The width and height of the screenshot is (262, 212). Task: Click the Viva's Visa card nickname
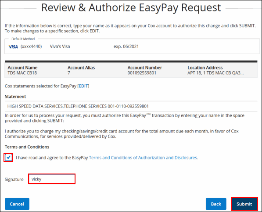(60, 46)
